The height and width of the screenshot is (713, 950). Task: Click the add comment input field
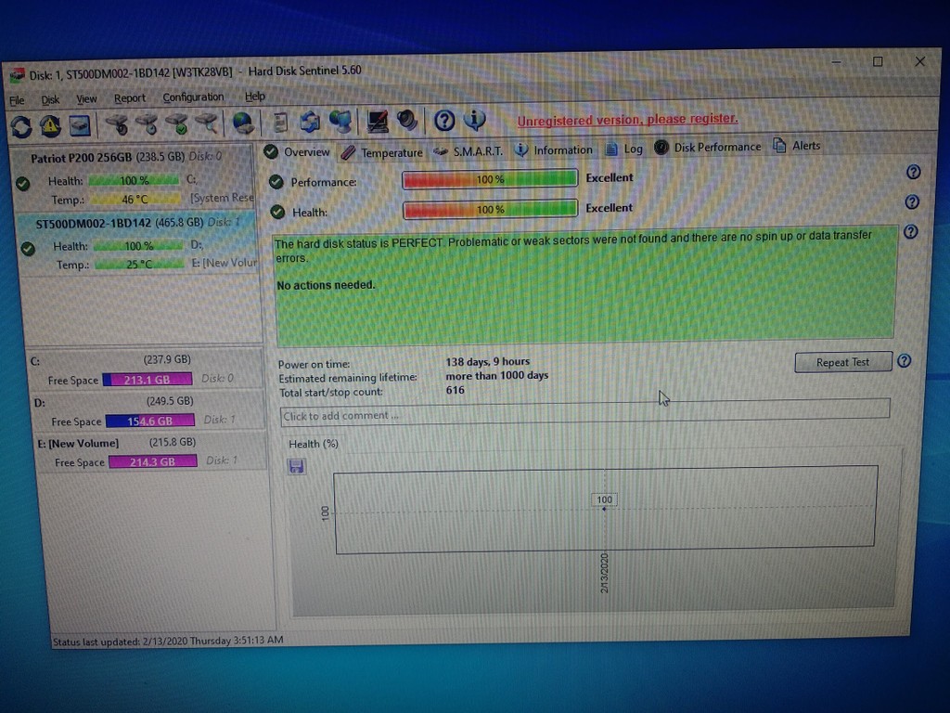pos(584,415)
